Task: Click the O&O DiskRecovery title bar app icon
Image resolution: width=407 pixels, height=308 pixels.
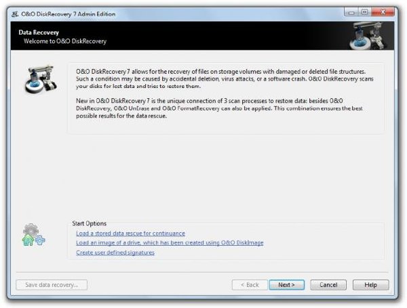Action: click(x=15, y=14)
